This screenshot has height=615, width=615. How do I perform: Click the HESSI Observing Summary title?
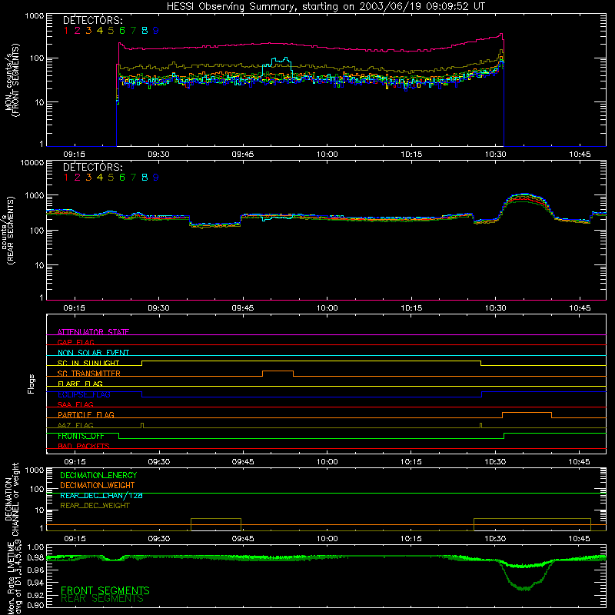325,7
